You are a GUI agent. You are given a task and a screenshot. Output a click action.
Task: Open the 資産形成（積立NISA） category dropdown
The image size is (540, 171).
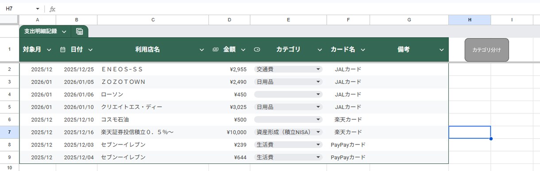tap(318, 132)
